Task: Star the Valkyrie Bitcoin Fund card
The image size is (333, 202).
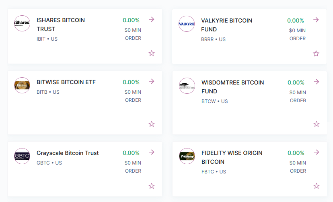Action: coord(316,54)
